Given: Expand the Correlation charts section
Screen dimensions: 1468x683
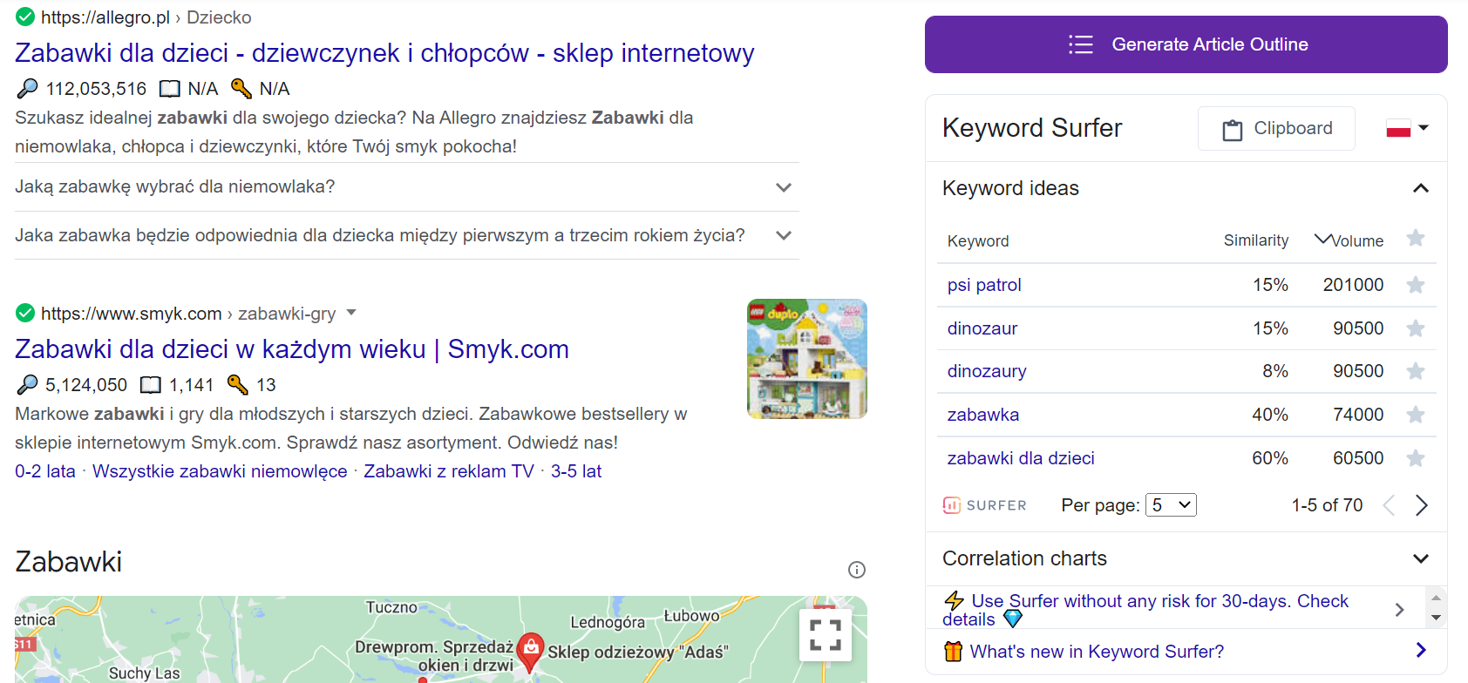Looking at the screenshot, I should point(1421,558).
